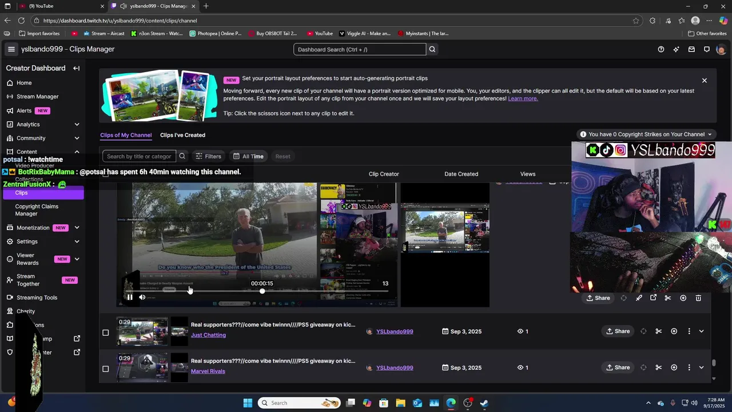The width and height of the screenshot is (732, 412).
Task: Open more options for Just Chatting clip
Action: pyautogui.click(x=689, y=331)
